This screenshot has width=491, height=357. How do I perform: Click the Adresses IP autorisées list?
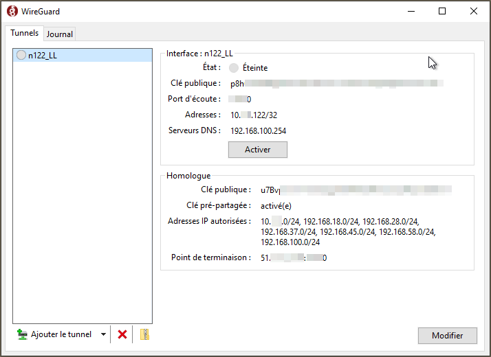[x=347, y=232]
